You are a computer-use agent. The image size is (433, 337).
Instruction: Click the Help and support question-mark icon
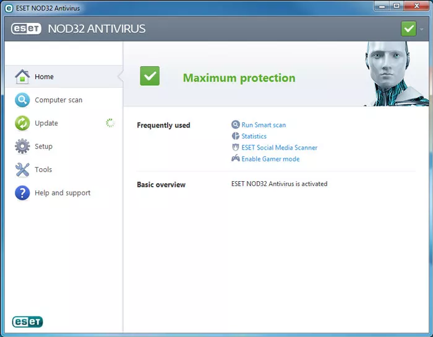tap(22, 193)
